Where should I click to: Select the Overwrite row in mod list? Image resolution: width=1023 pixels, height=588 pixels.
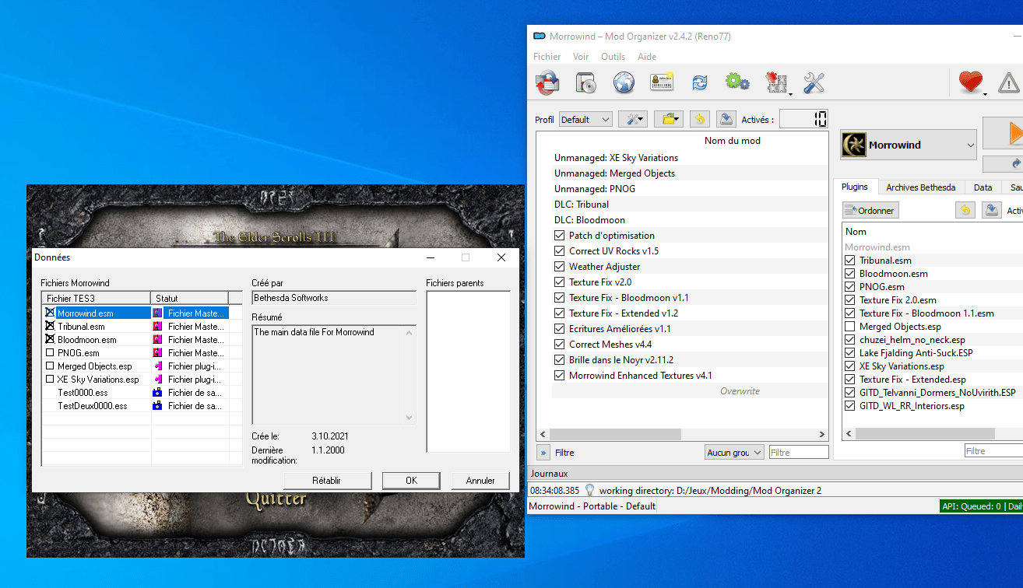(690, 391)
